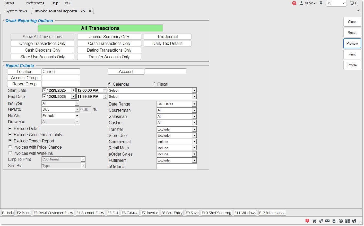The height and width of the screenshot is (226, 364).
Task: Click the map pin location icon
Action: (321, 3)
